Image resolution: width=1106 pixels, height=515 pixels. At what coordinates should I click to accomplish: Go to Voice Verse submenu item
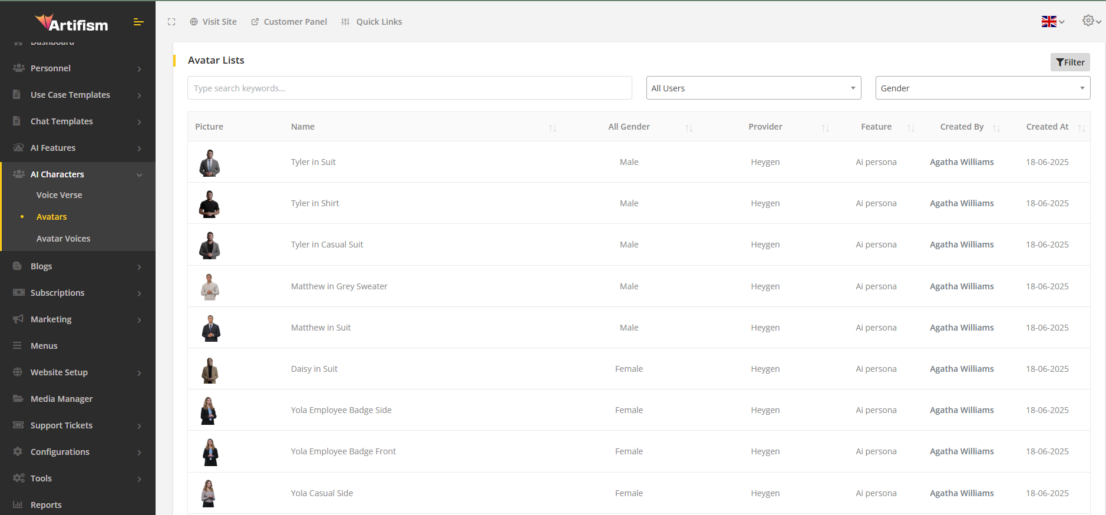tap(60, 195)
